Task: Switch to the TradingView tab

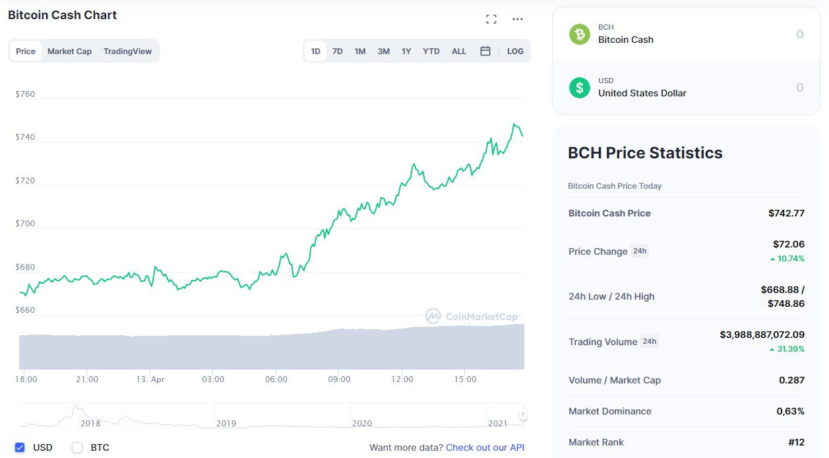Action: coord(127,51)
